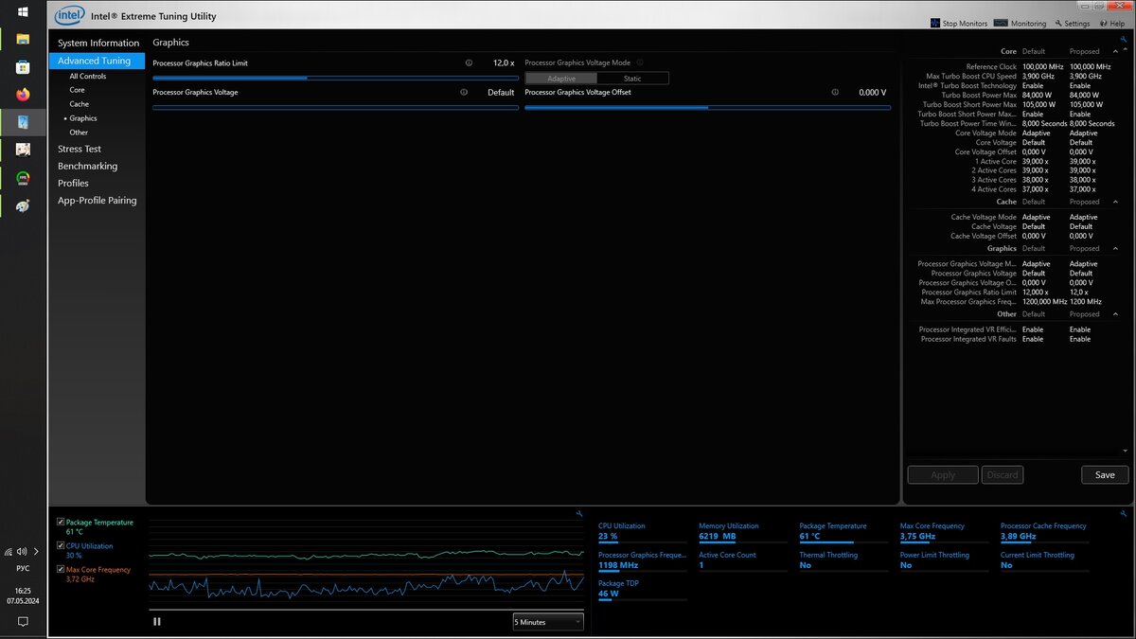This screenshot has width=1136, height=639.
Task: Adjust Processor Graphics Voltage Offset slider
Action: [x=707, y=107]
